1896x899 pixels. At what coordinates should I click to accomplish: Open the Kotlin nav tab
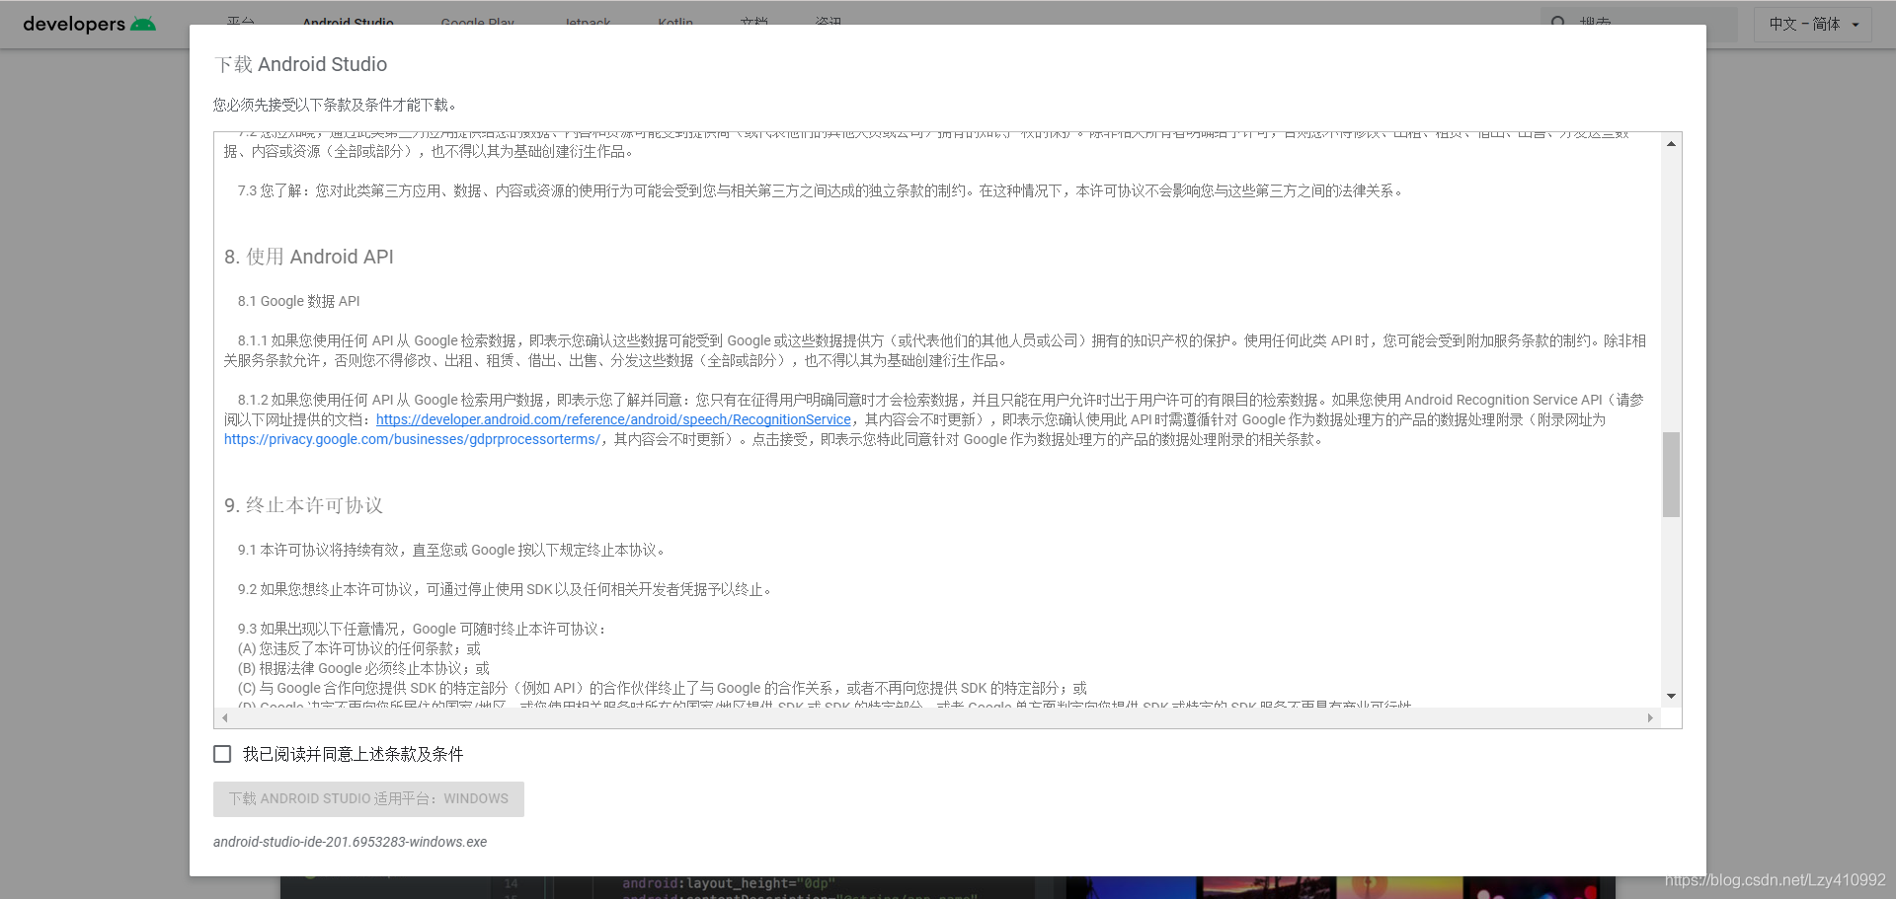[675, 21]
